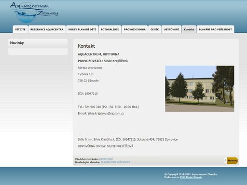Click the up arrow beside Nahoru

(x=225, y=160)
